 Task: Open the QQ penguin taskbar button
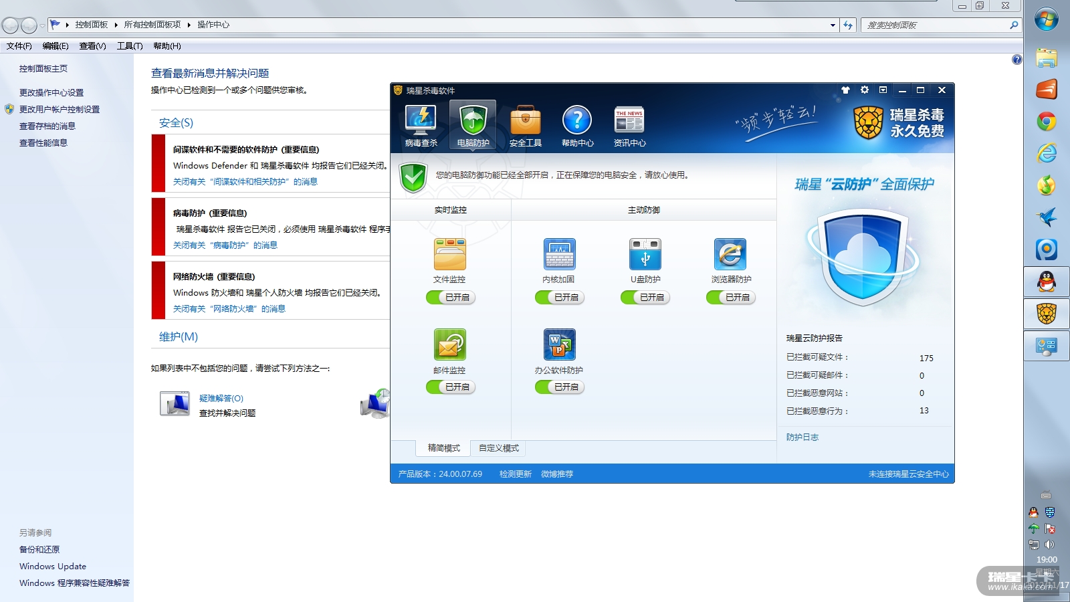pos(1047,282)
